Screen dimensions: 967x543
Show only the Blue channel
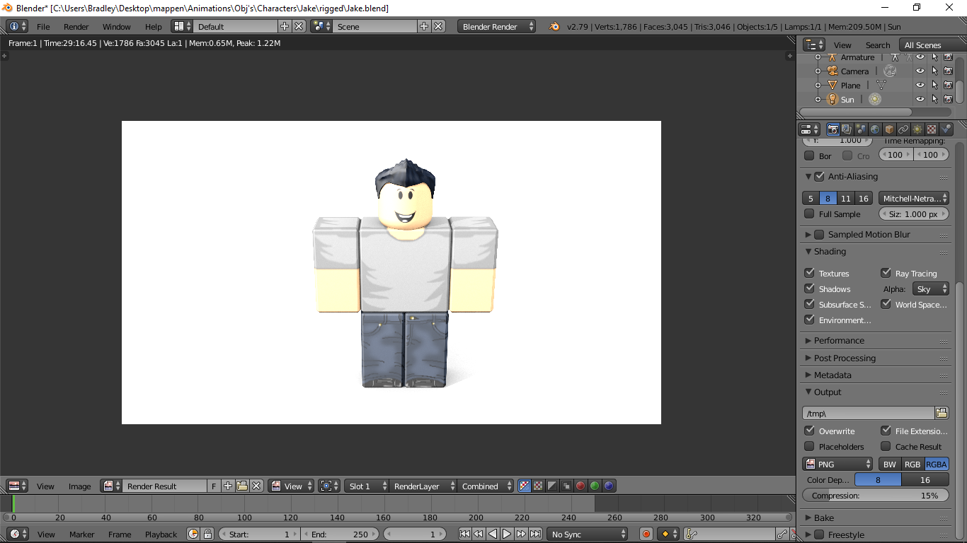point(609,486)
